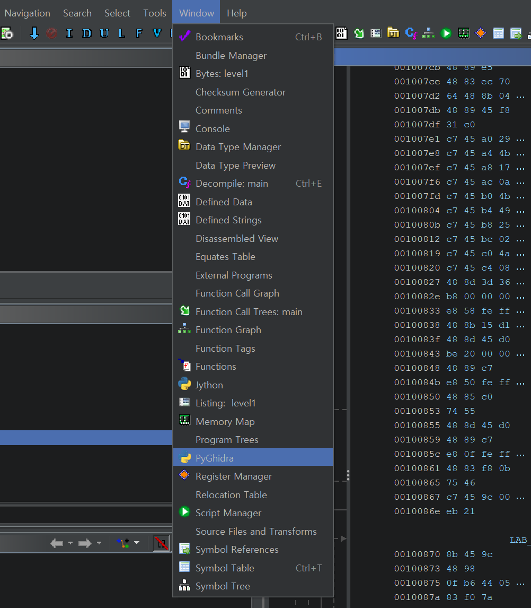Open Memory Map toolbar chip icon
Screen dimensions: 531x608
(463, 33)
